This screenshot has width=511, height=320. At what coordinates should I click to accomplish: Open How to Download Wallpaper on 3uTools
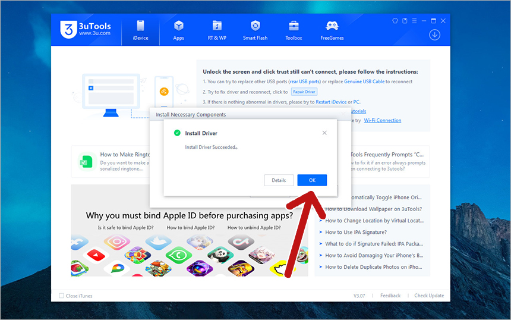[x=373, y=209]
